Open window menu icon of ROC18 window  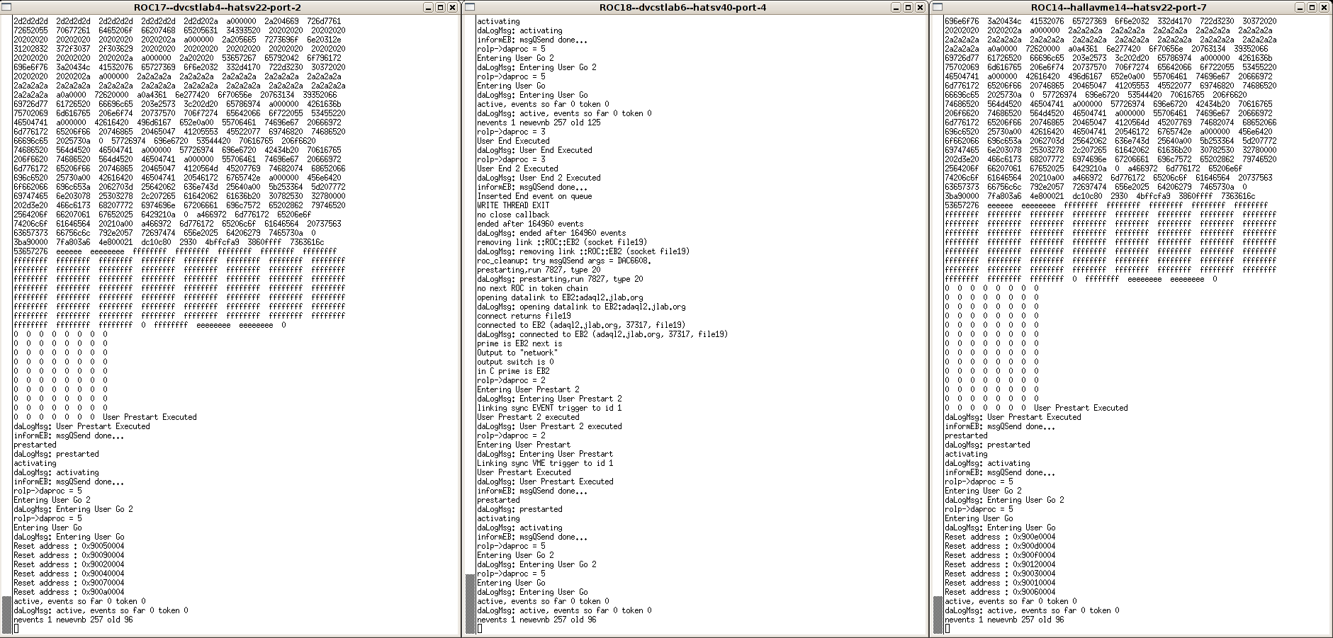[x=470, y=7]
